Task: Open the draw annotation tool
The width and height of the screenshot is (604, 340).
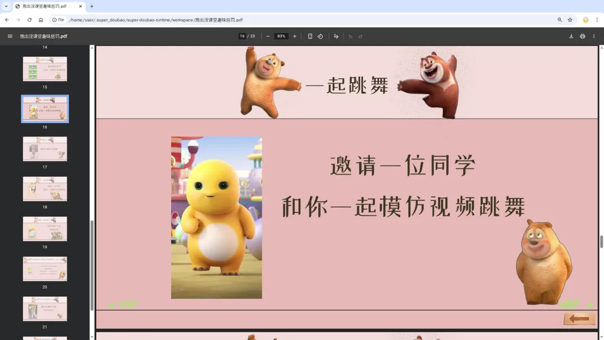Action: pos(336,36)
